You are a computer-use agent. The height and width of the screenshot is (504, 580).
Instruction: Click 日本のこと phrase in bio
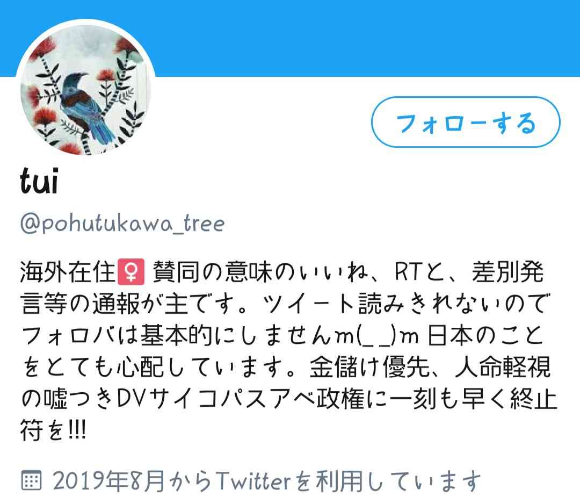click(x=485, y=336)
